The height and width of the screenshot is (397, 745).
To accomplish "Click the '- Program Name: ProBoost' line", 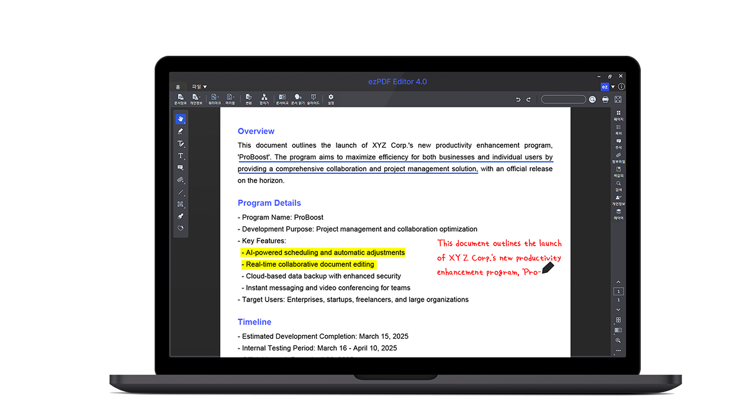I will (x=281, y=218).
